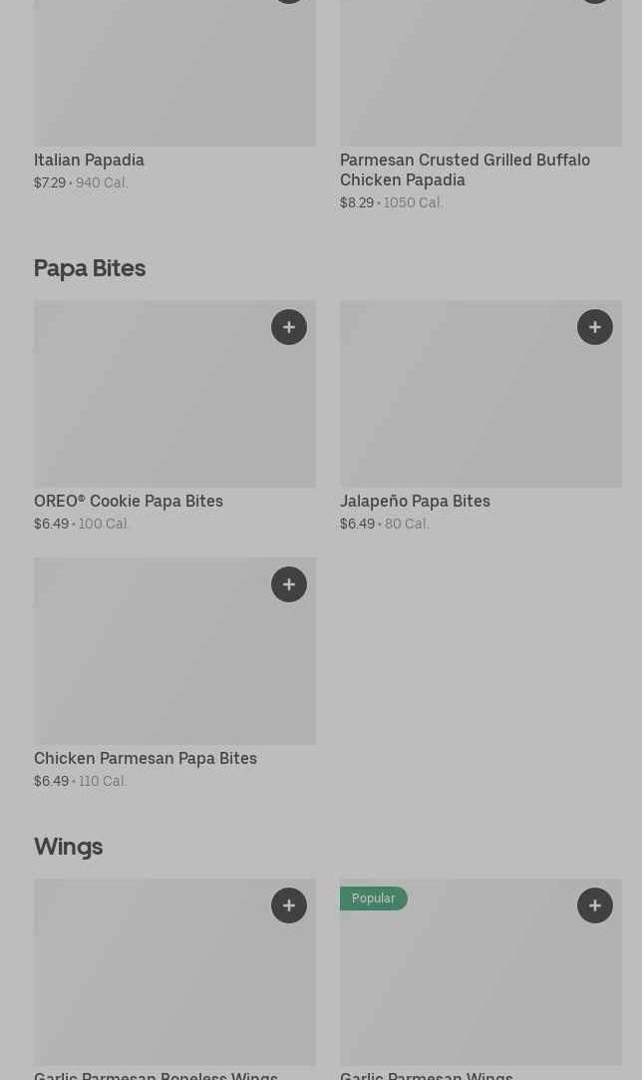Select Parmesan Crusted Grilled Buffalo Chicken Papadia title
This screenshot has width=642, height=1080.
point(465,170)
